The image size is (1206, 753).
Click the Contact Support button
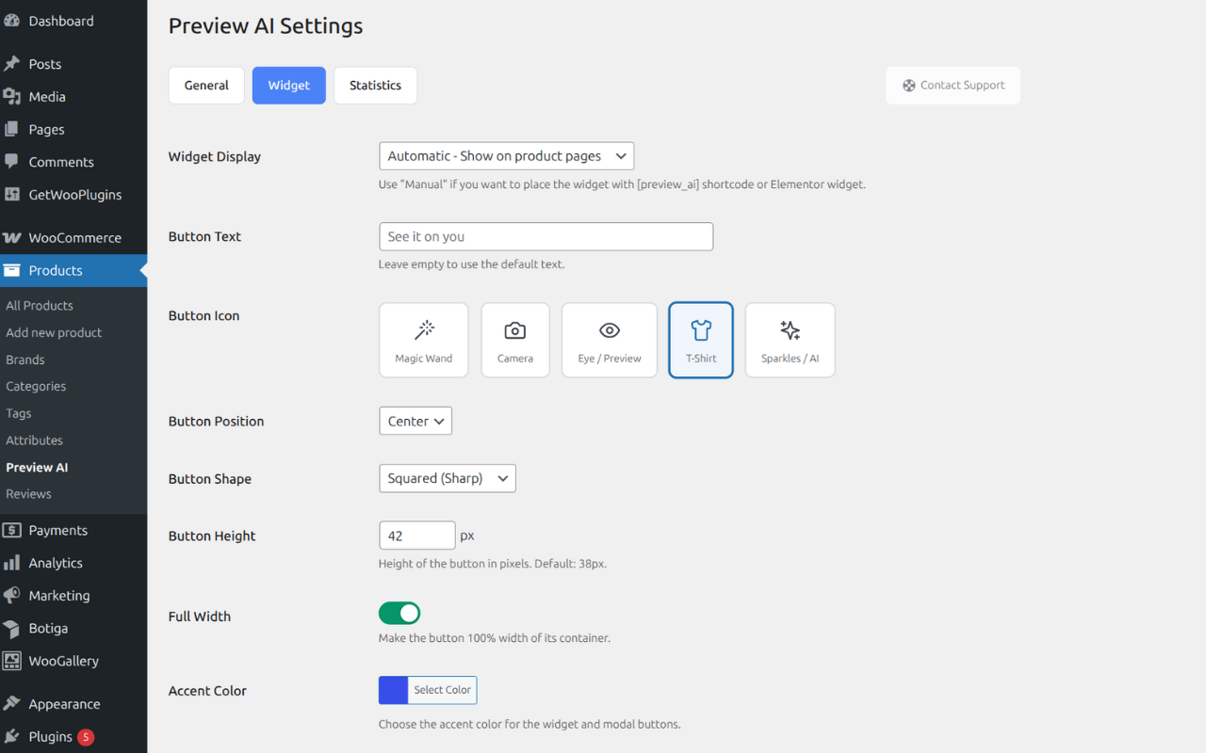(953, 86)
